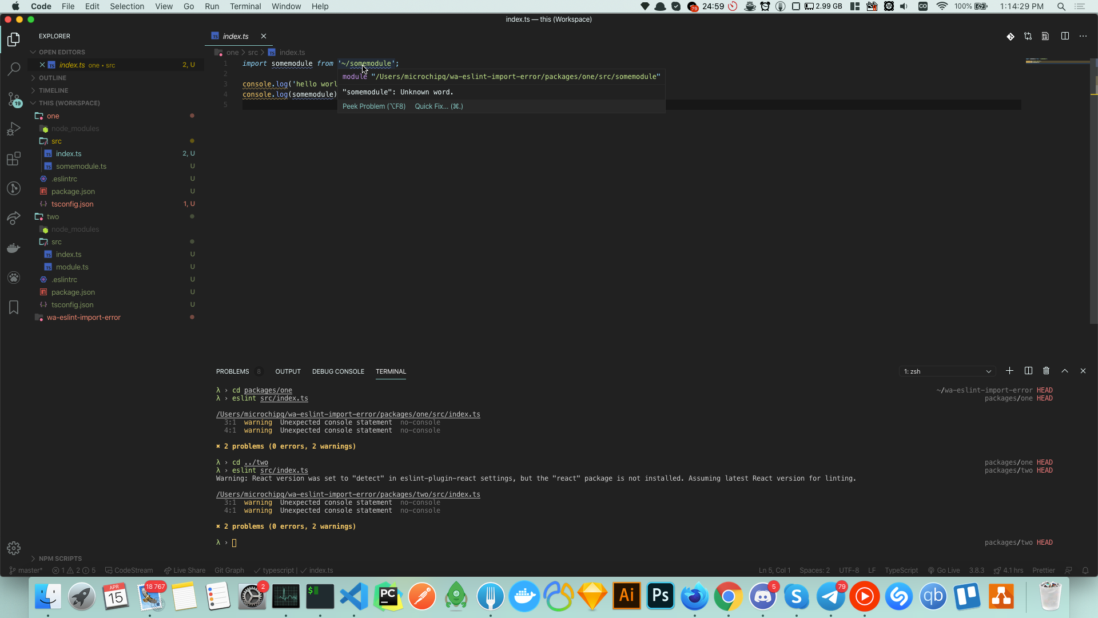1098x618 pixels.
Task: Toggle the Prettier formatter status bar item
Action: [1043, 570]
